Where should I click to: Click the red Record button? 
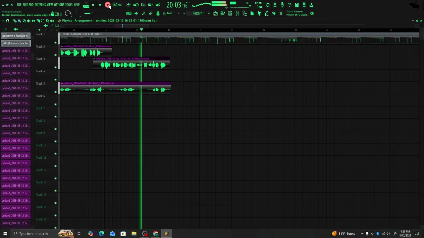pyautogui.click(x=108, y=5)
